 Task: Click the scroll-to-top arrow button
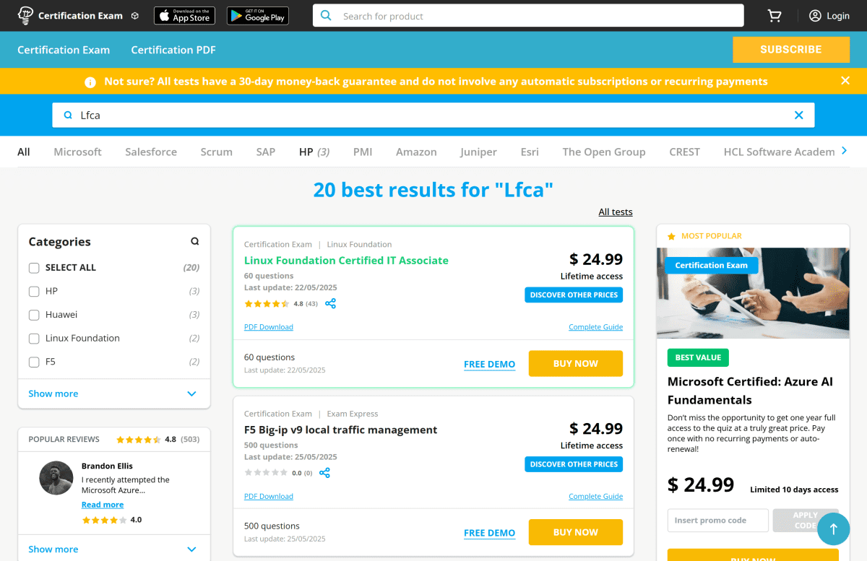coord(833,529)
